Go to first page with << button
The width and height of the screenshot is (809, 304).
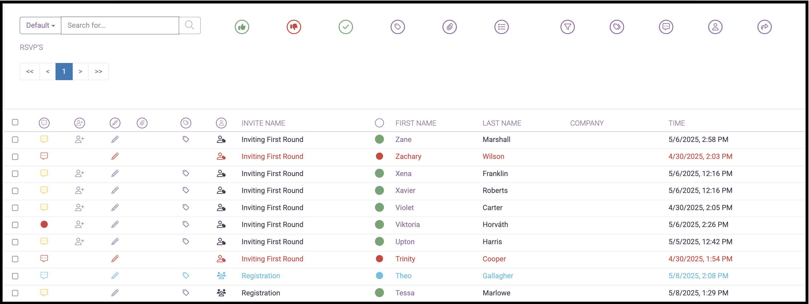tap(30, 71)
